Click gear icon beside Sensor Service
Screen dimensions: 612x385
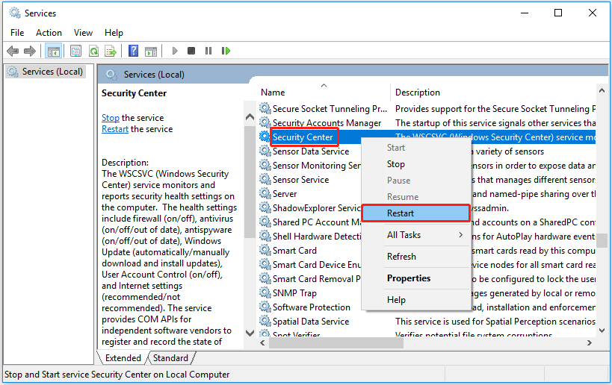pyautogui.click(x=265, y=179)
